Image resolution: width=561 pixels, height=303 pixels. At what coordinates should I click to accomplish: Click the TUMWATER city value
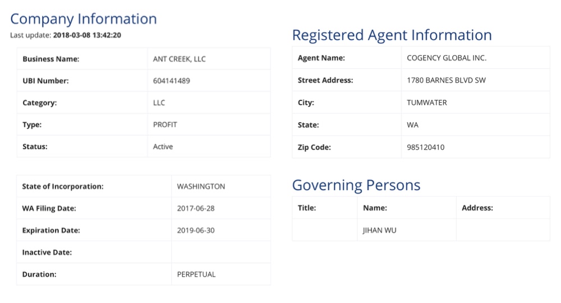(x=427, y=103)
